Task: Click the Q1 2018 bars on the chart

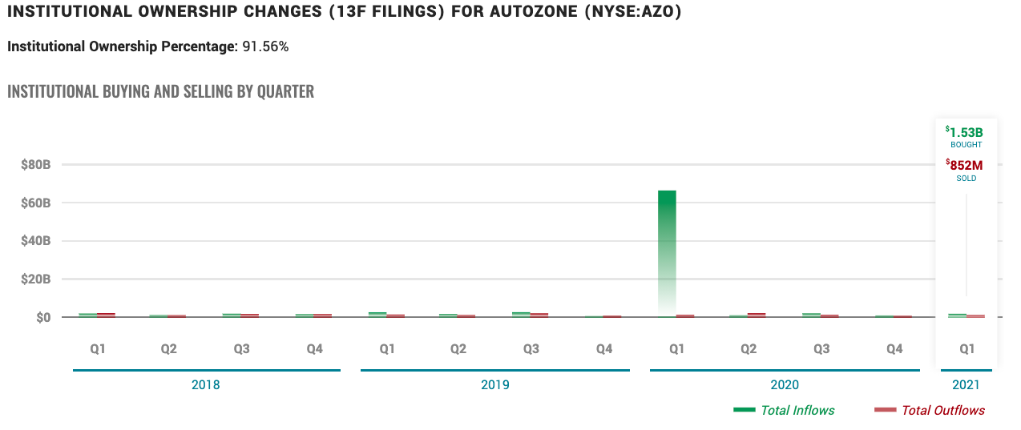Action: [97, 315]
